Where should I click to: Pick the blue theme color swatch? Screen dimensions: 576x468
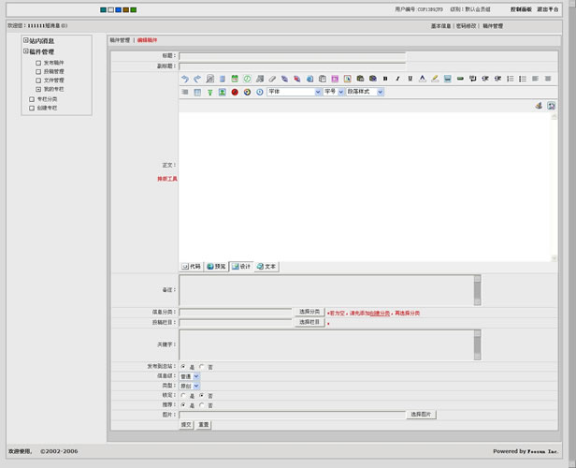(x=118, y=10)
